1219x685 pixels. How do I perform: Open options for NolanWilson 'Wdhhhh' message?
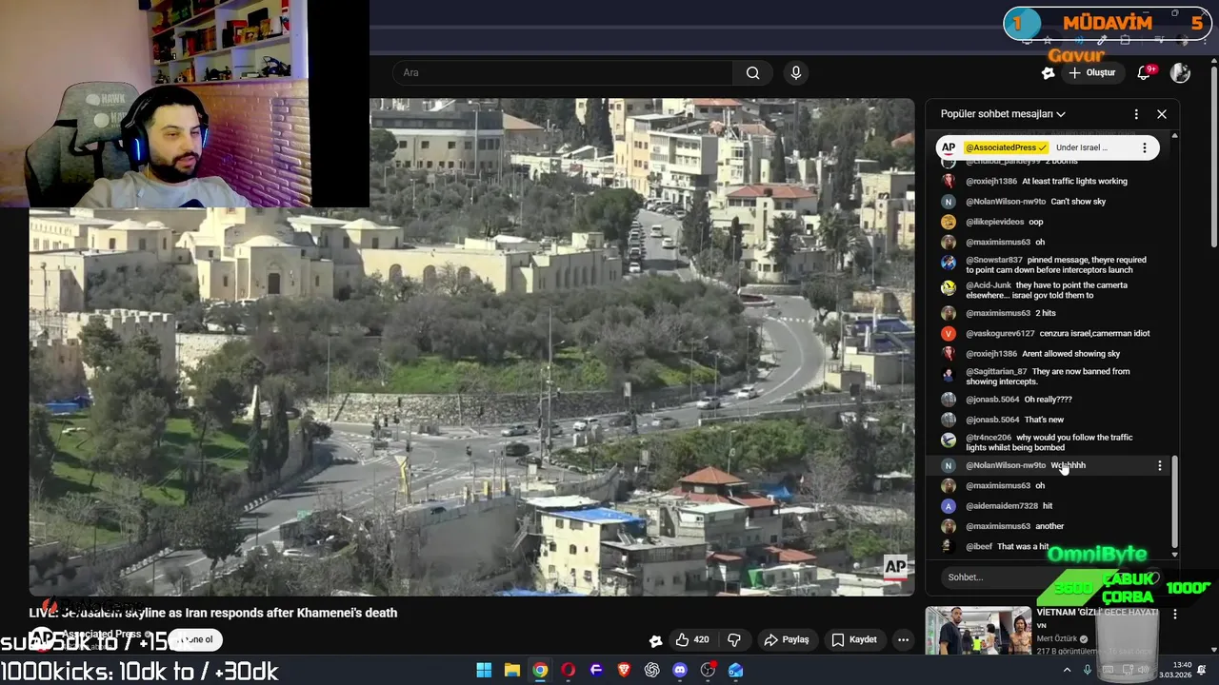click(x=1159, y=465)
